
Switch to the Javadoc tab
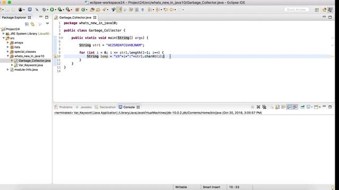pos(86,107)
